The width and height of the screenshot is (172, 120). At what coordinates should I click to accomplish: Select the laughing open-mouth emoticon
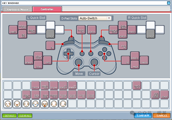click(17, 104)
